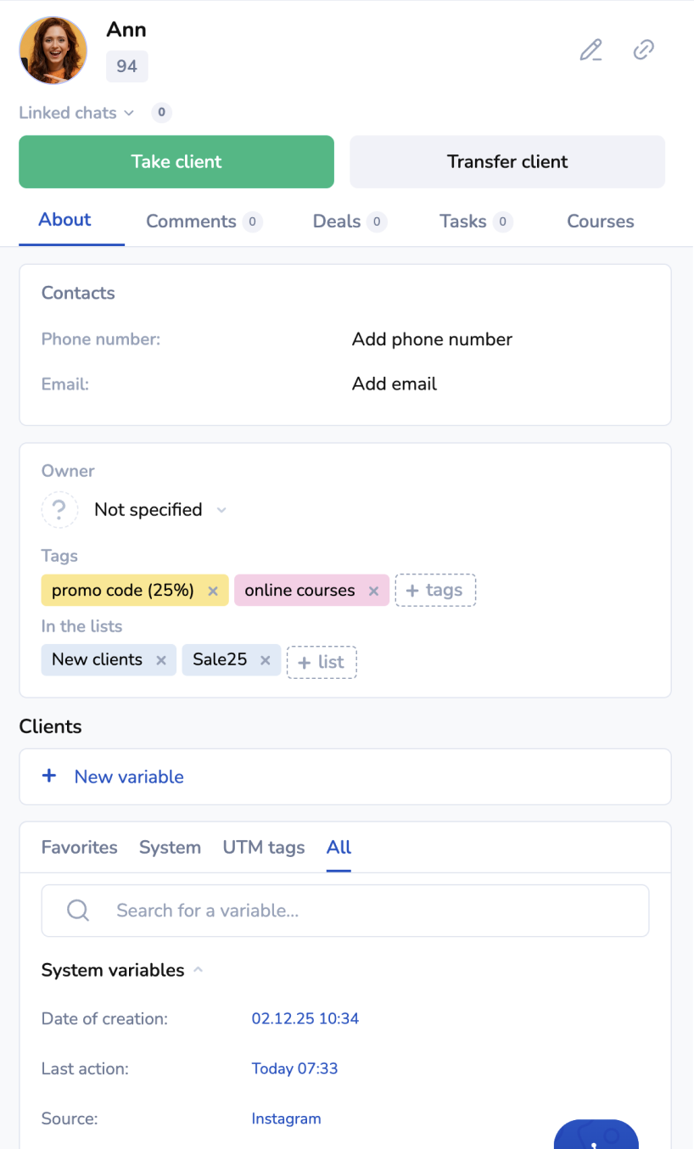Image resolution: width=694 pixels, height=1149 pixels.
Task: Open the blue chat widget icon
Action: tap(596, 1137)
